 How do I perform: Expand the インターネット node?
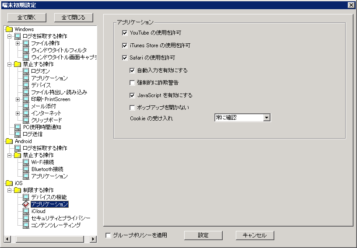pos(18,113)
